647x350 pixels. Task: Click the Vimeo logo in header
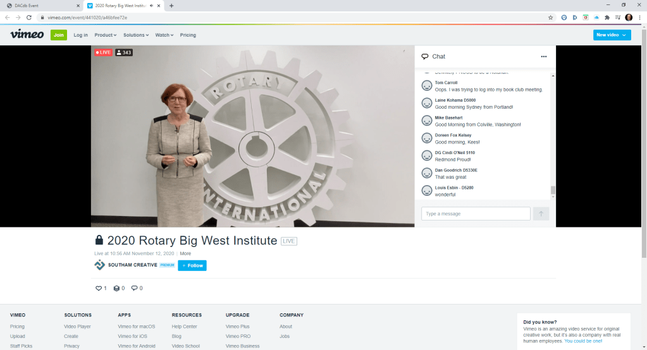27,35
